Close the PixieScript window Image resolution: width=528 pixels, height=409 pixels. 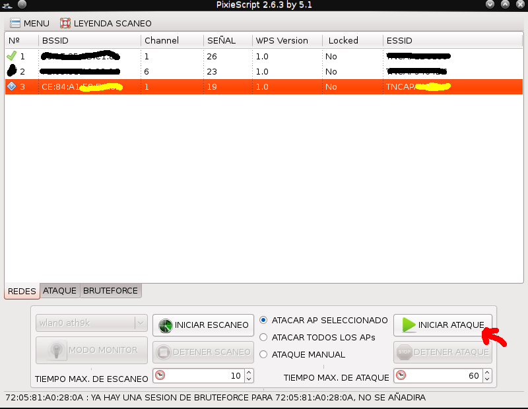[x=520, y=4]
